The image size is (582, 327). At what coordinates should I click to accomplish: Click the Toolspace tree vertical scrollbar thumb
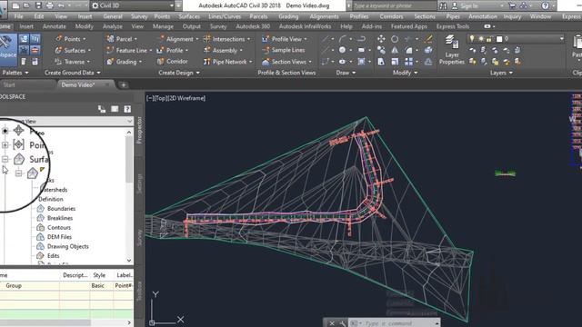pyautogui.click(x=129, y=160)
